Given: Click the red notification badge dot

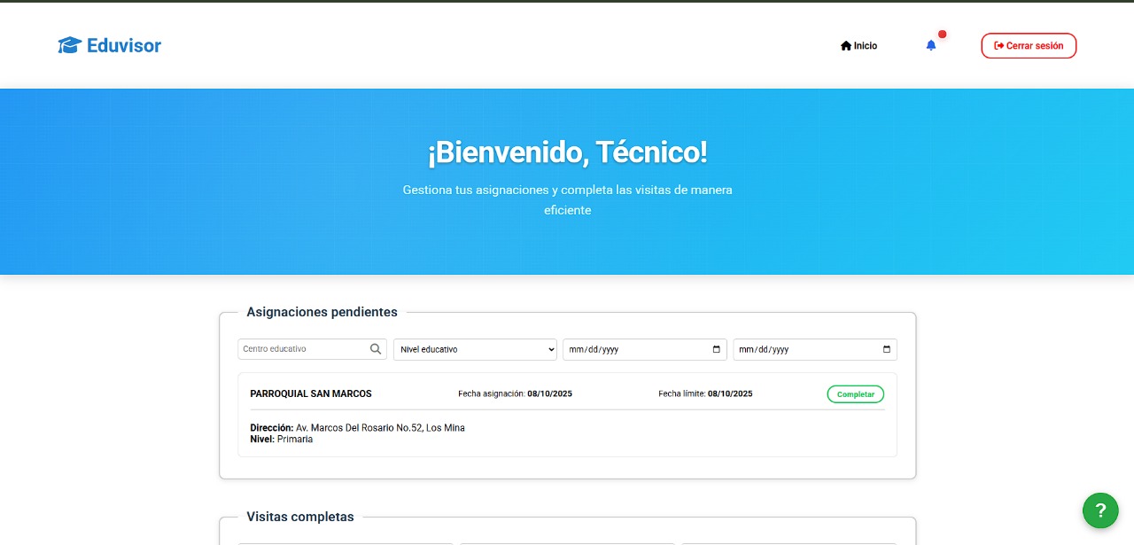Looking at the screenshot, I should click(x=943, y=34).
